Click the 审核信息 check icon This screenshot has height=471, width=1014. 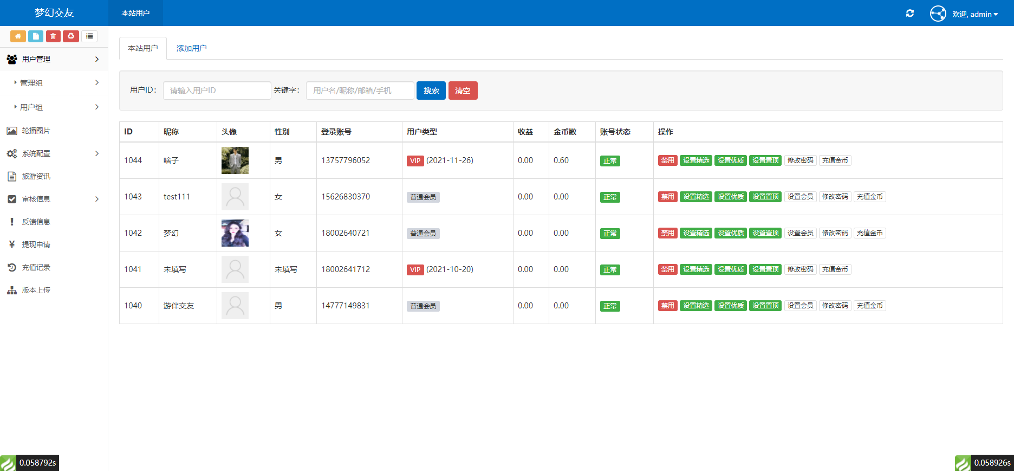point(12,199)
